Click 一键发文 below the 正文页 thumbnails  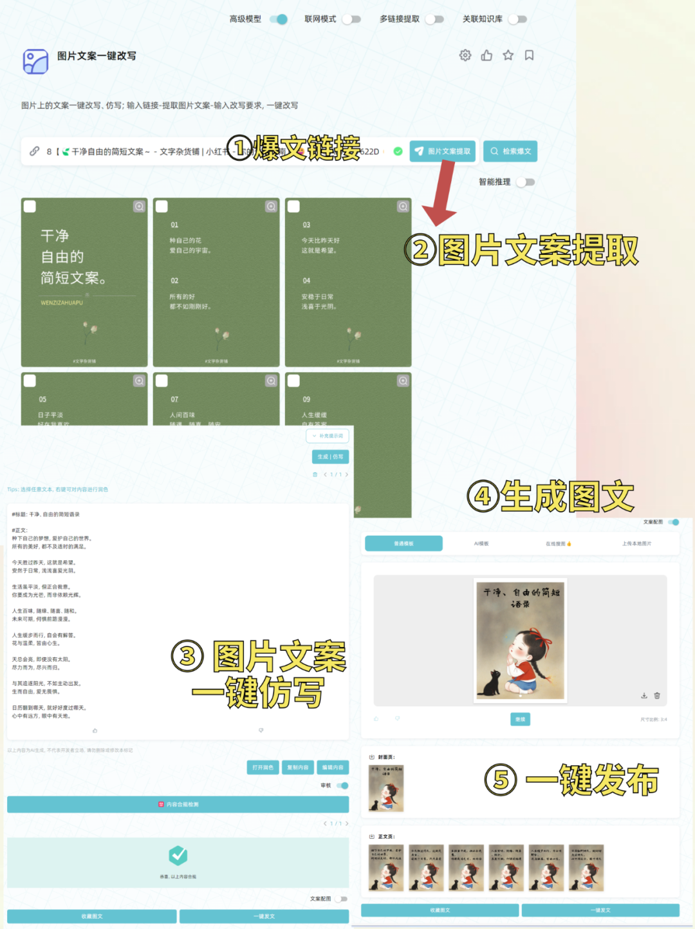coord(600,910)
